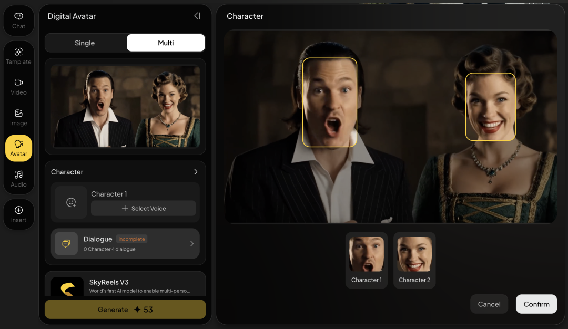Open the Audio tool icon
Image resolution: width=568 pixels, height=329 pixels.
(x=18, y=178)
